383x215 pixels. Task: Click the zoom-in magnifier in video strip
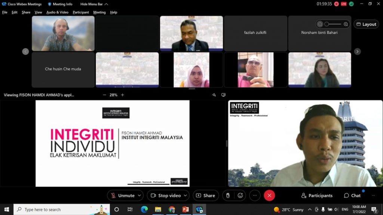[346, 24]
